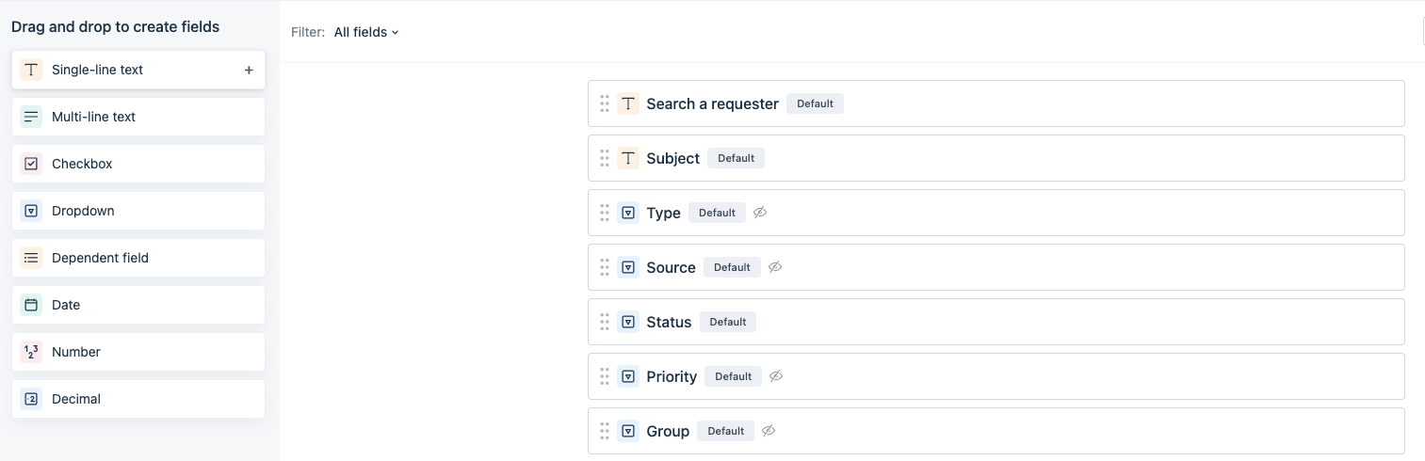Toggle the hidden-eye icon on Type field
This screenshot has width=1425, height=461.
[760, 213]
